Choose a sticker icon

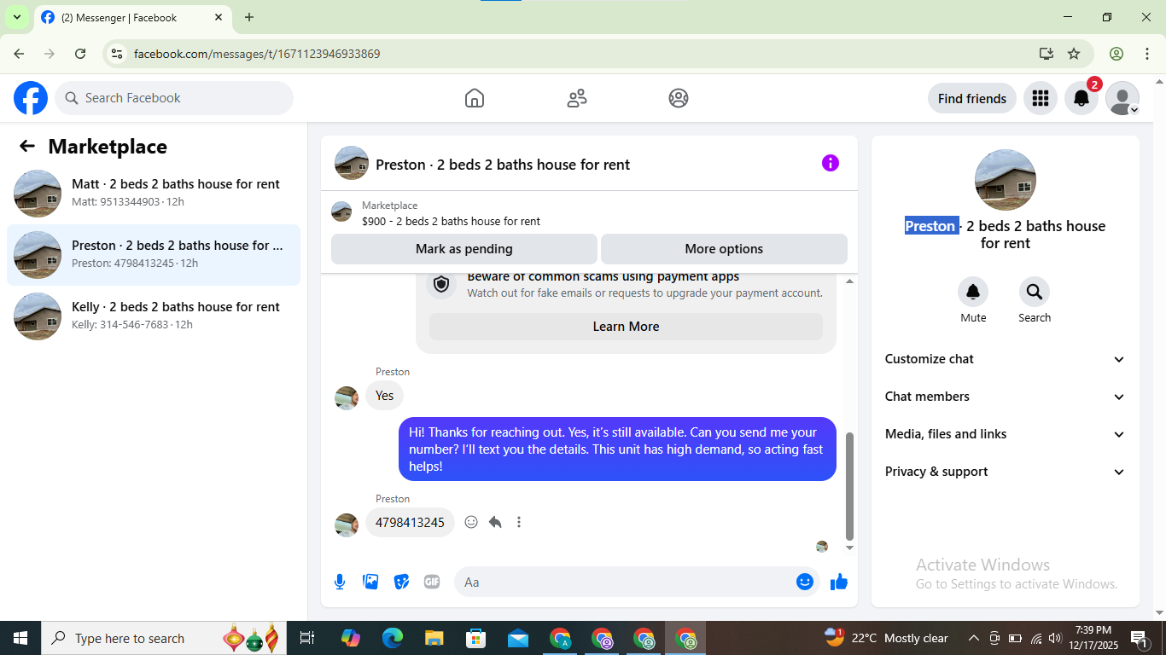coord(401,582)
